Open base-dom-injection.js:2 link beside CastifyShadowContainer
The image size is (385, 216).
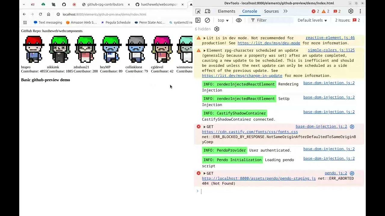click(x=329, y=112)
